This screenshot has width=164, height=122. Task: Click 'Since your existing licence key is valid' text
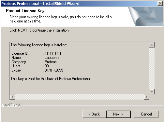[39, 17]
